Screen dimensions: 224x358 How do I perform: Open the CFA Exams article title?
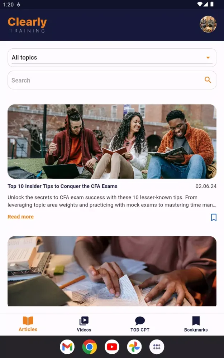coord(62,186)
